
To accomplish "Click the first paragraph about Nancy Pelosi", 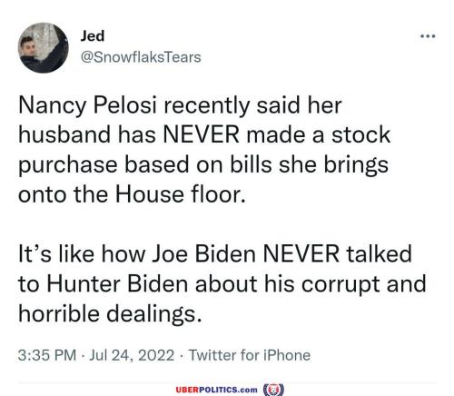I will pyautogui.click(x=204, y=150).
